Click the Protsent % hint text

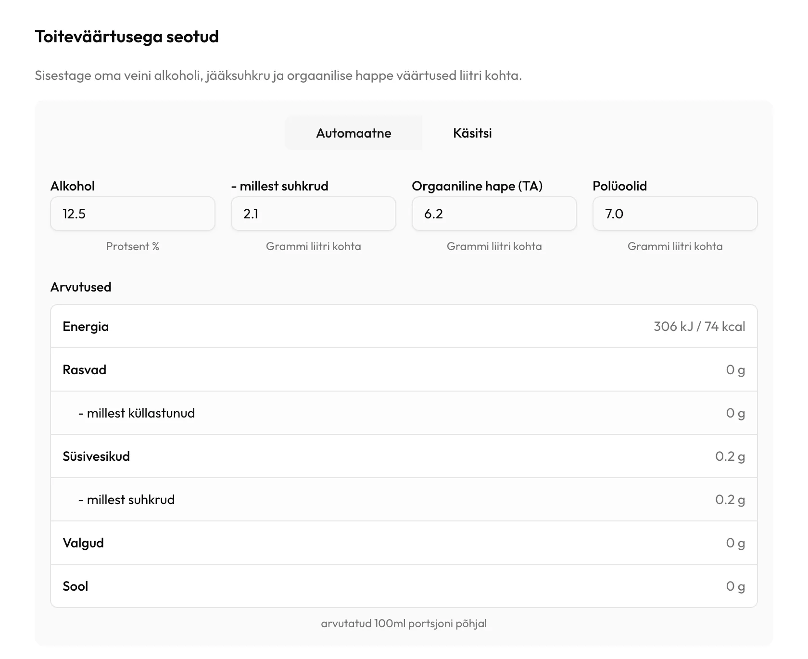coord(133,246)
